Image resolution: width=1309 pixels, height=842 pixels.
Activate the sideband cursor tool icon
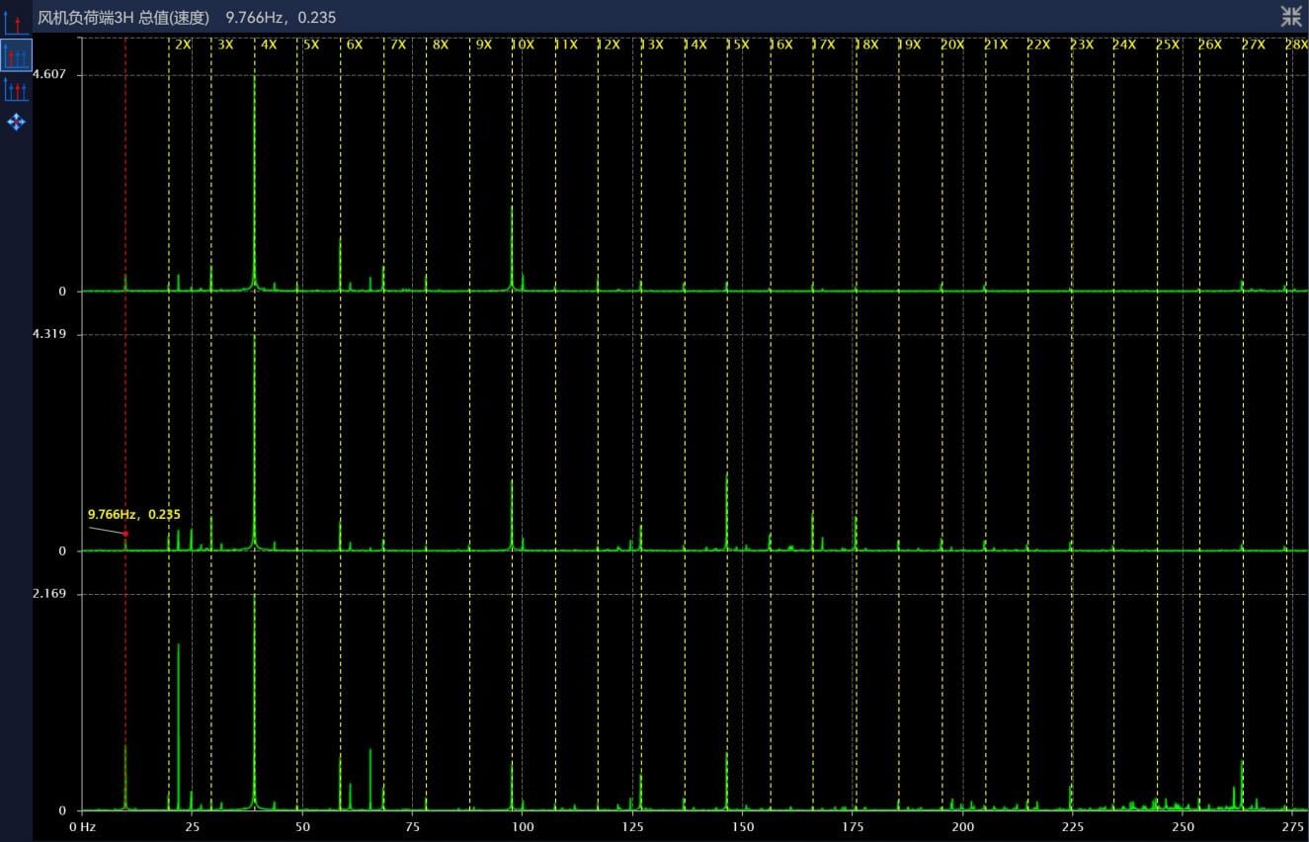pyautogui.click(x=17, y=89)
